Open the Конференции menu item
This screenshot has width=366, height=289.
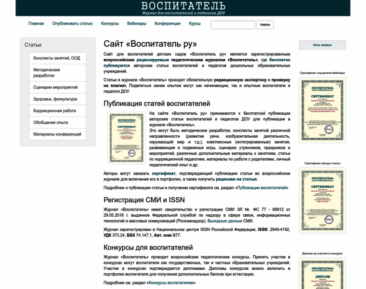pos(168,24)
